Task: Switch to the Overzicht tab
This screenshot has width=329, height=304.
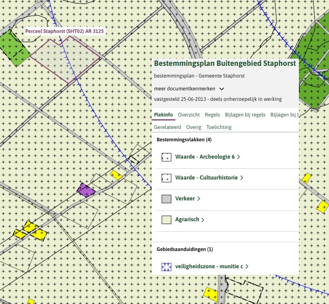Action: click(189, 115)
